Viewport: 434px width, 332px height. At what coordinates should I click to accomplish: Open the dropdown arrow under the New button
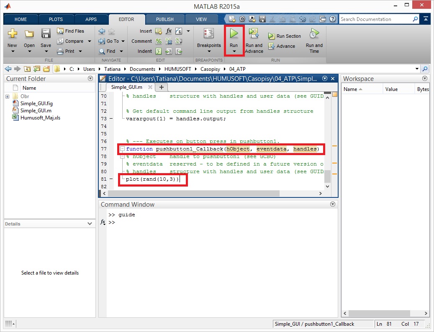(13, 52)
